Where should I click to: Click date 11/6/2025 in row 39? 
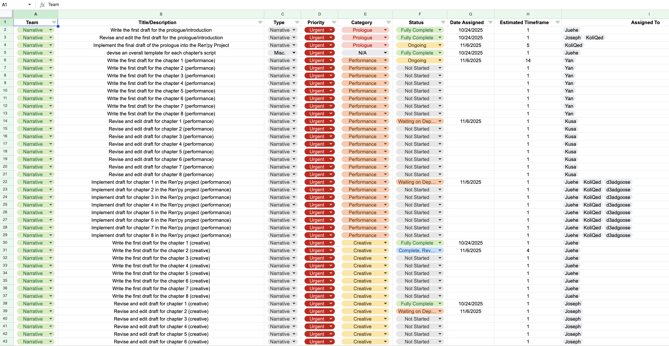click(471, 311)
